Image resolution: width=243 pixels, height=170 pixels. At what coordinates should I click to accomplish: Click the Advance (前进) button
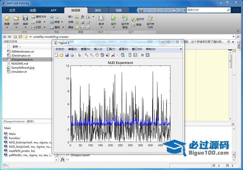pos(137,24)
